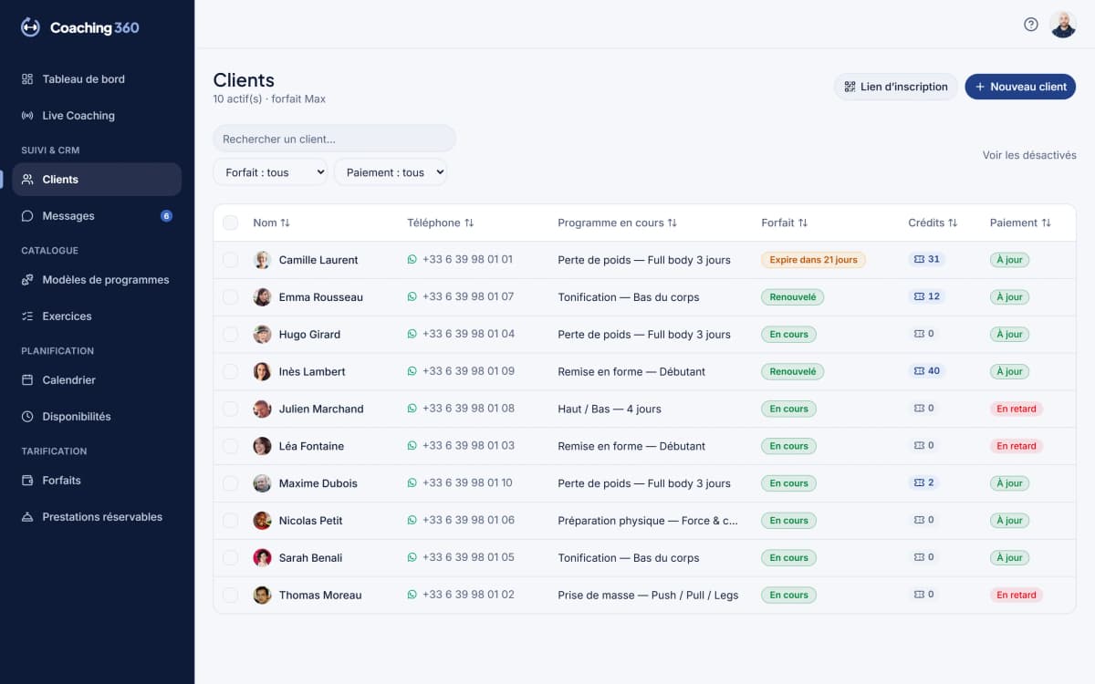Check the Léa Fontaine row checkbox
The image size is (1095, 684).
point(230,446)
